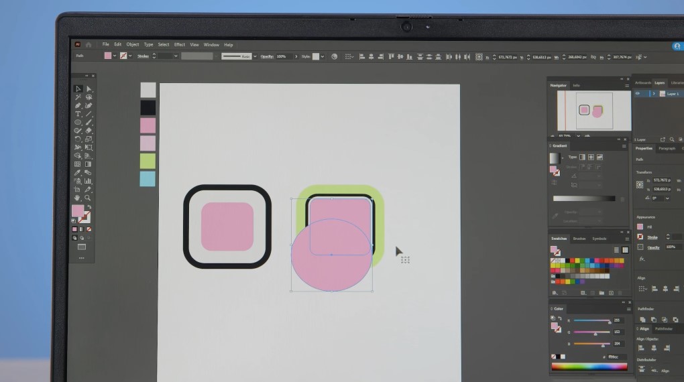Click the Recolor Artwork wheel icon
Image resolution: width=684 pixels, height=382 pixels.
(x=335, y=56)
